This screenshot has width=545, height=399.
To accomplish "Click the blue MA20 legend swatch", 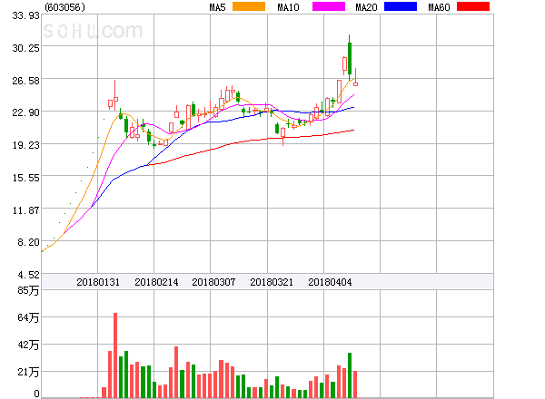I will (401, 6).
